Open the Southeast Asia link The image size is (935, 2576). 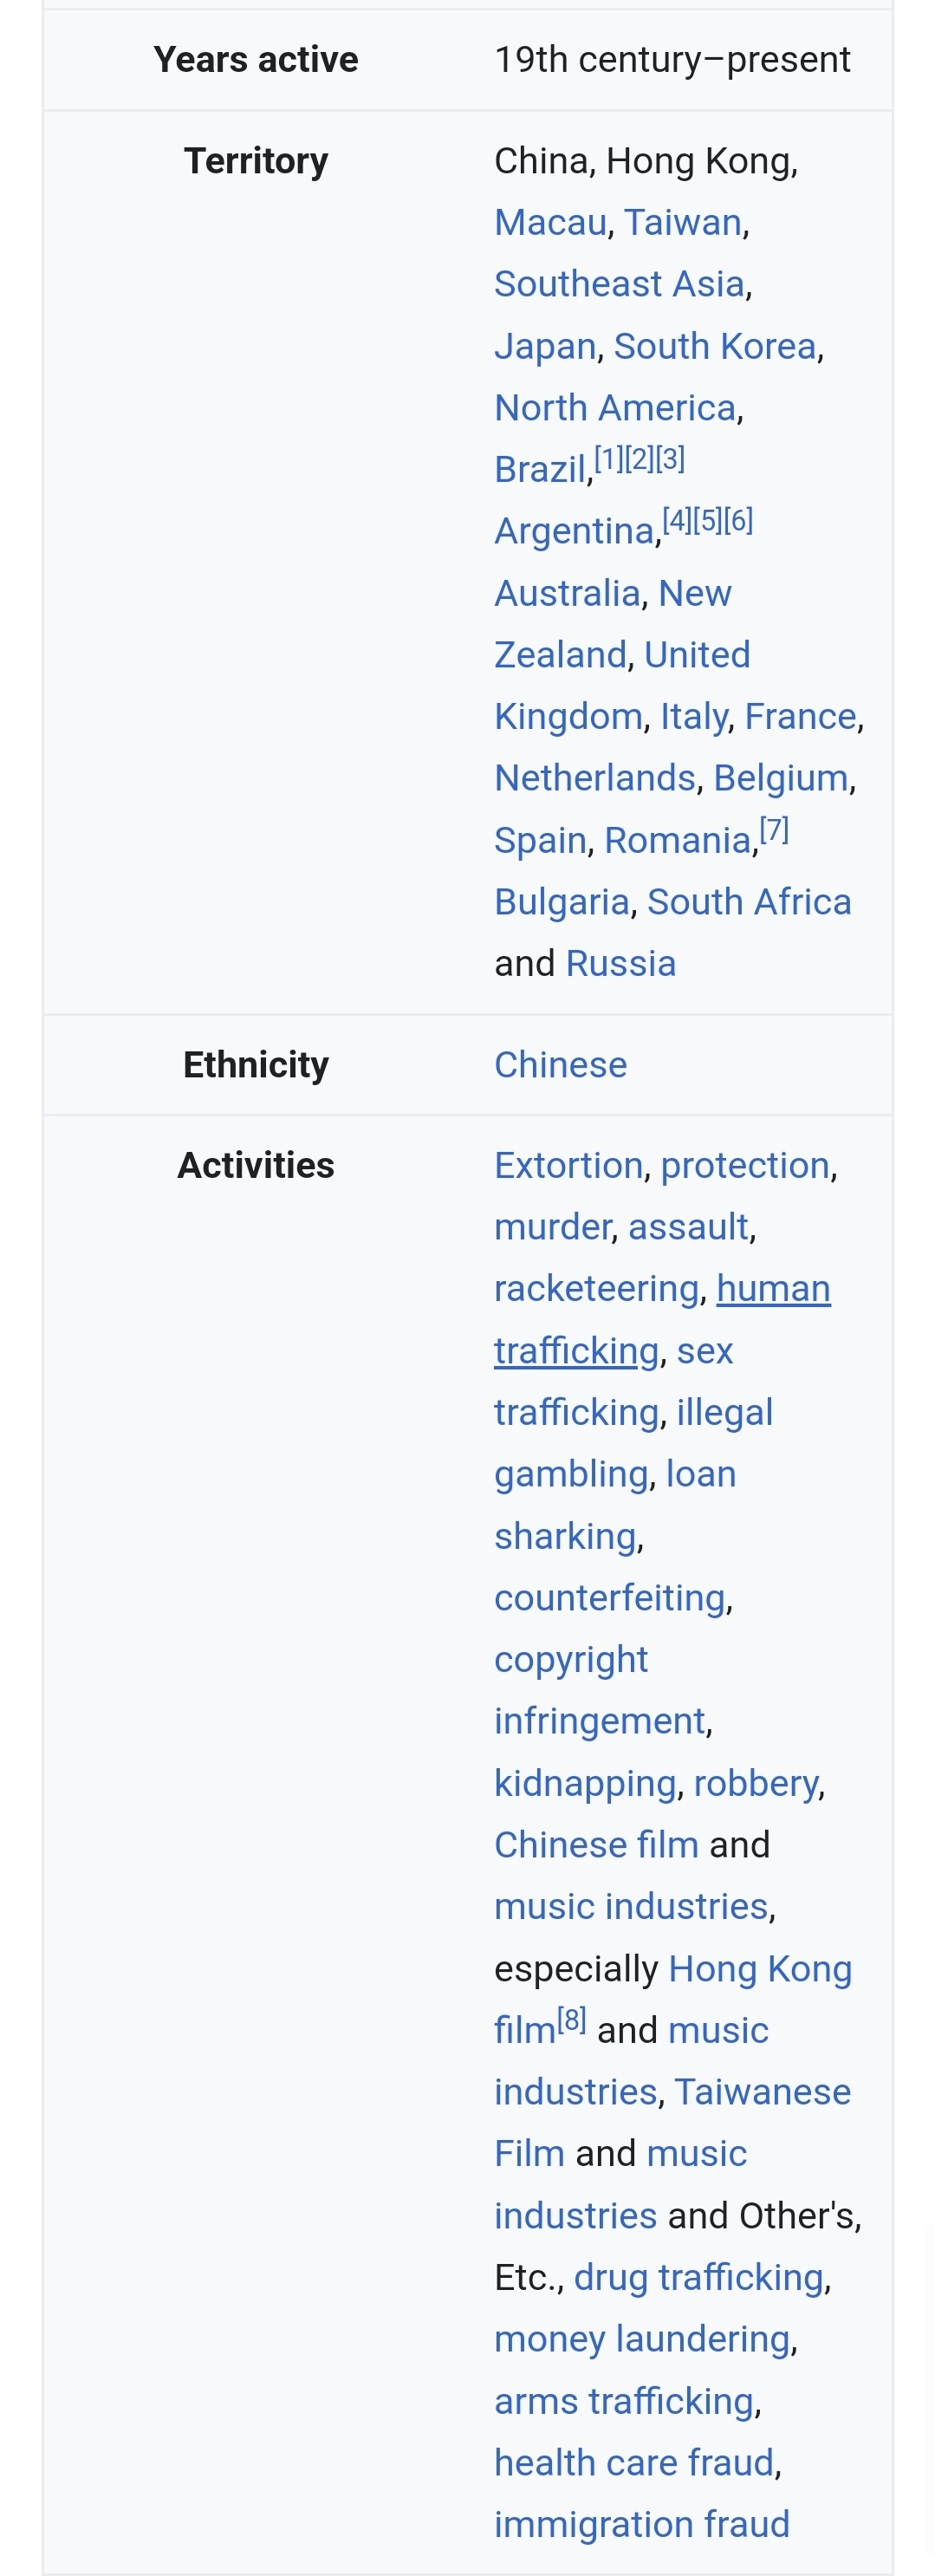coord(619,285)
